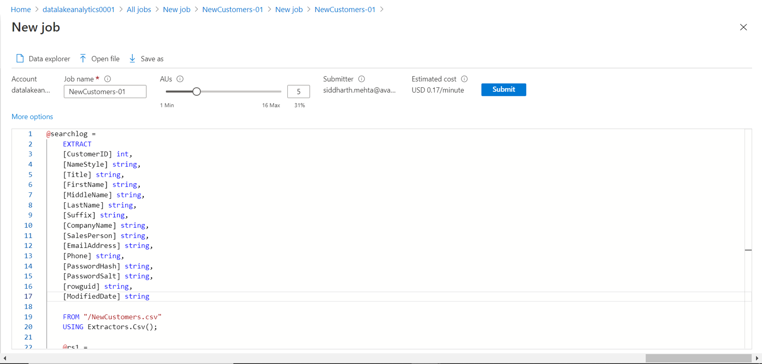Open the first New job breadcrumb
This screenshot has height=364, width=762.
click(x=177, y=10)
